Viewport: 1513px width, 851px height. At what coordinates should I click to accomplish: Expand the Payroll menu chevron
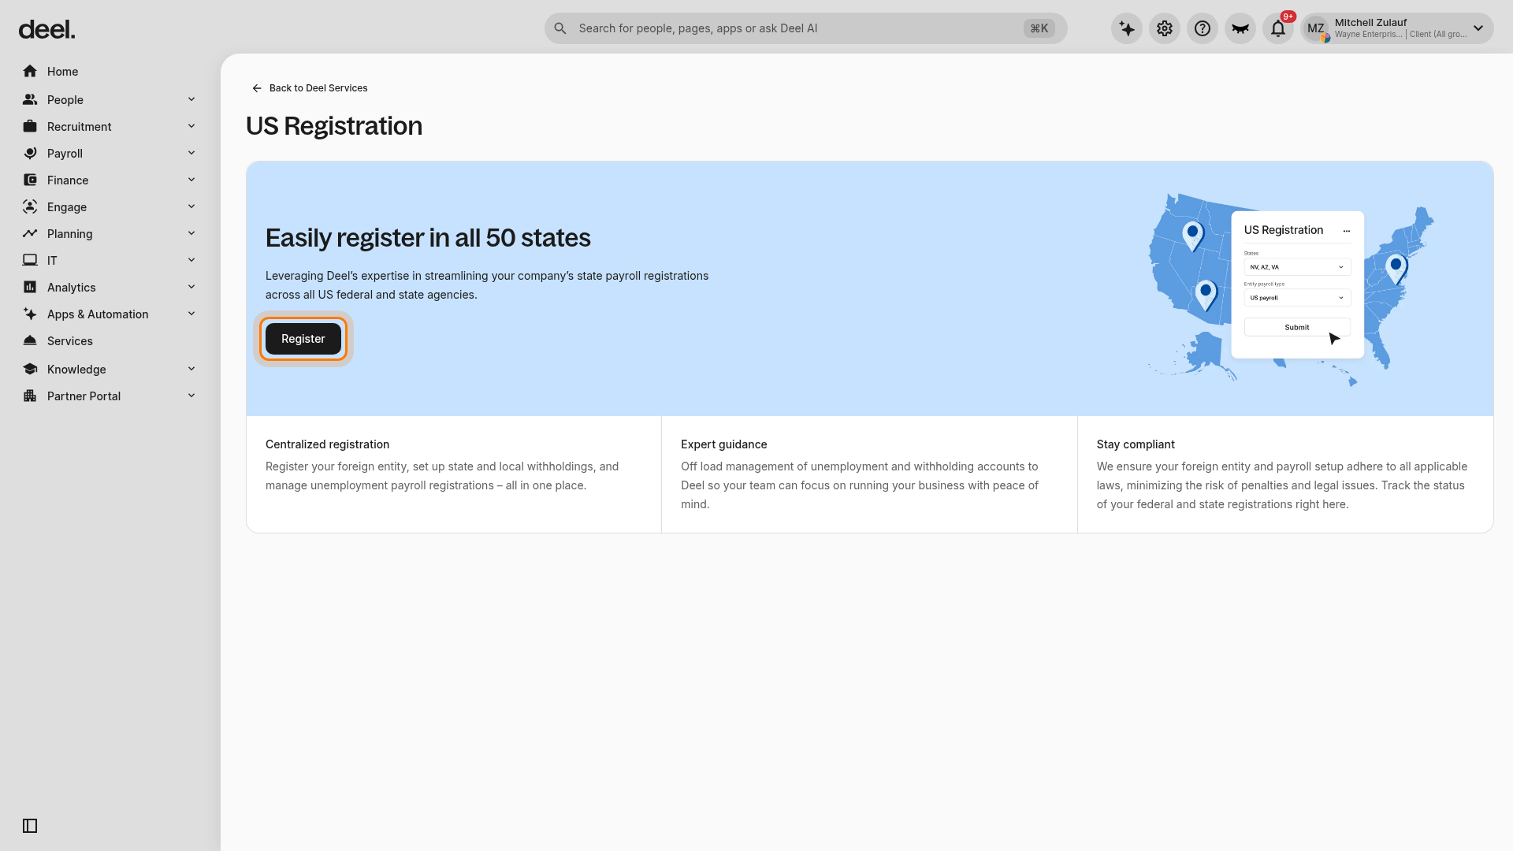click(x=191, y=153)
